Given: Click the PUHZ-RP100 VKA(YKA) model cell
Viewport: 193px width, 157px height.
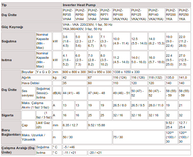Looking at the screenshot, I should coord(122,15).
